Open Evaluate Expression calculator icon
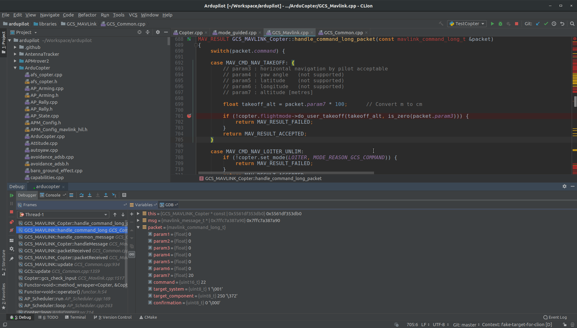577x328 pixels. 124,195
